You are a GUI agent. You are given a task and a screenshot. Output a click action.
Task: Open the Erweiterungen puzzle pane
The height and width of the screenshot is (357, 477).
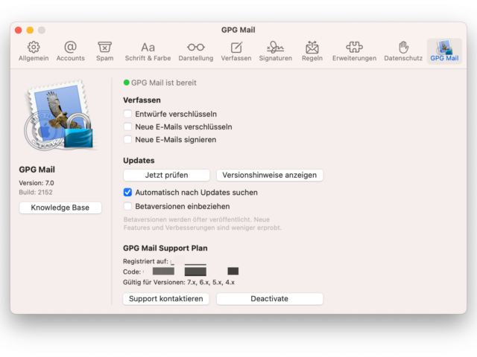(354, 51)
